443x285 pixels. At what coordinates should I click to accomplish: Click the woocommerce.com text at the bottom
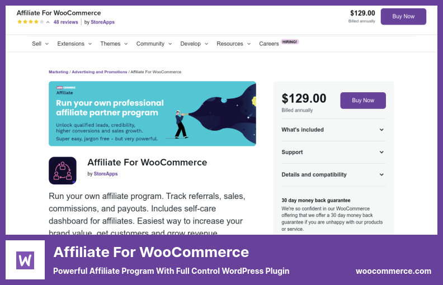click(393, 271)
